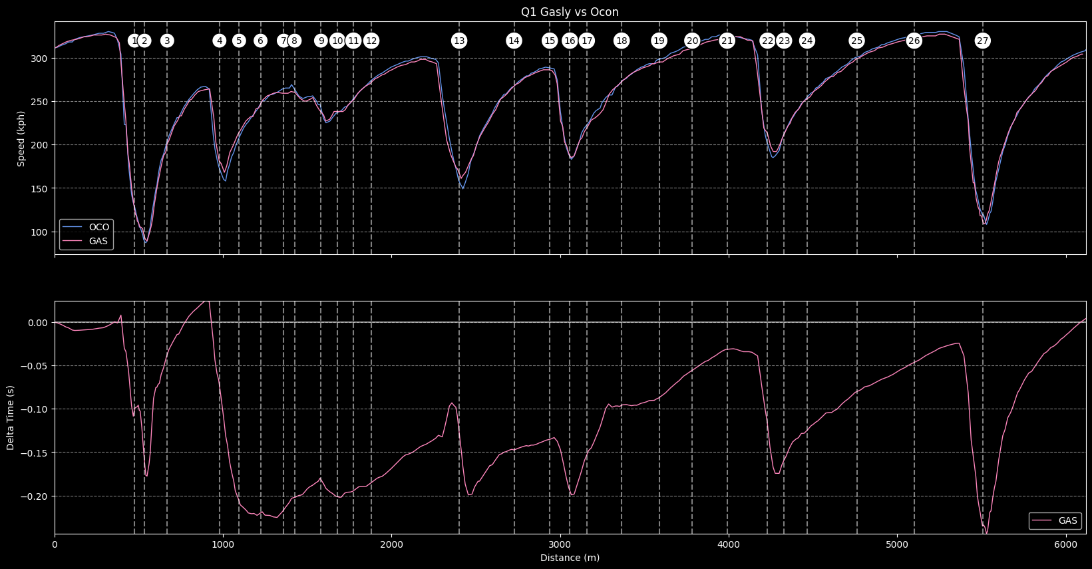Click the Delta Time (s) axis label
Viewport: 1092px width, 569px height.
click(11, 417)
